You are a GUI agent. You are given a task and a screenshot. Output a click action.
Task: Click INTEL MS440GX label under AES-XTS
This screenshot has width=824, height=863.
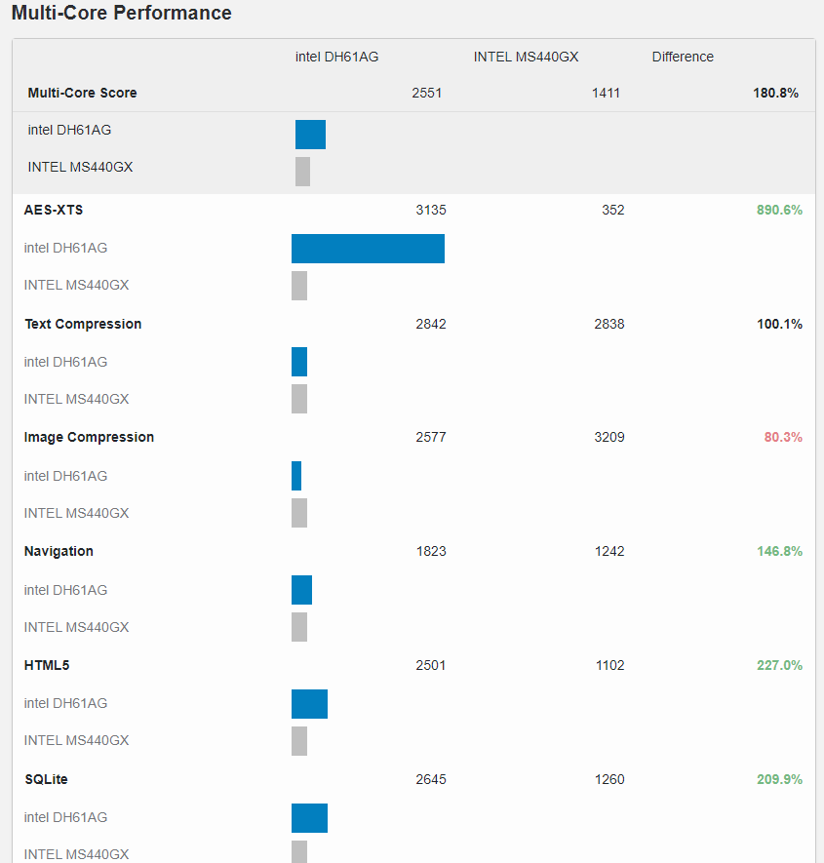point(76,285)
